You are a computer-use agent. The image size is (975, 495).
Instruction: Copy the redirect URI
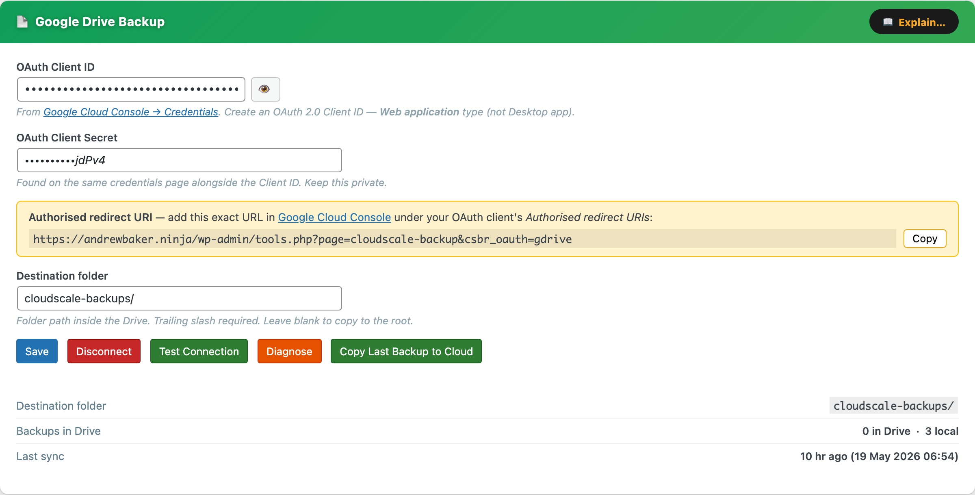(925, 239)
